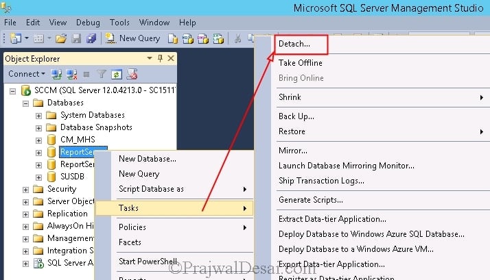The image size is (490, 280).
Task: Click the Database Engine Query icon
Action: (172, 38)
